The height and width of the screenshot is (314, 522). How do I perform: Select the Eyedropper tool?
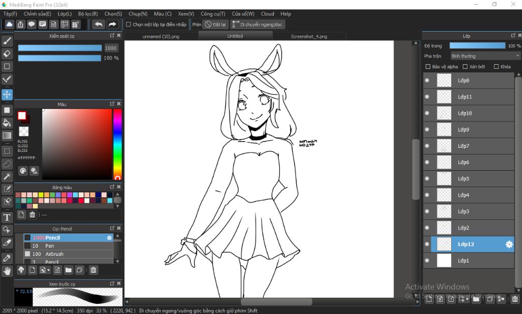7,258
